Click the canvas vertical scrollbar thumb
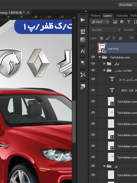Image resolution: width=137 pixels, height=183 pixels. point(74,122)
